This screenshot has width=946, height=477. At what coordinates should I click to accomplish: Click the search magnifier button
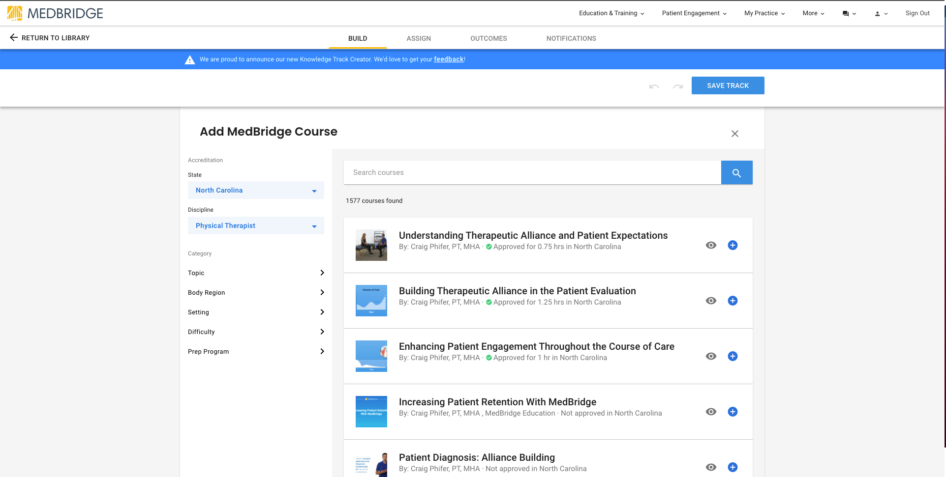[737, 172]
